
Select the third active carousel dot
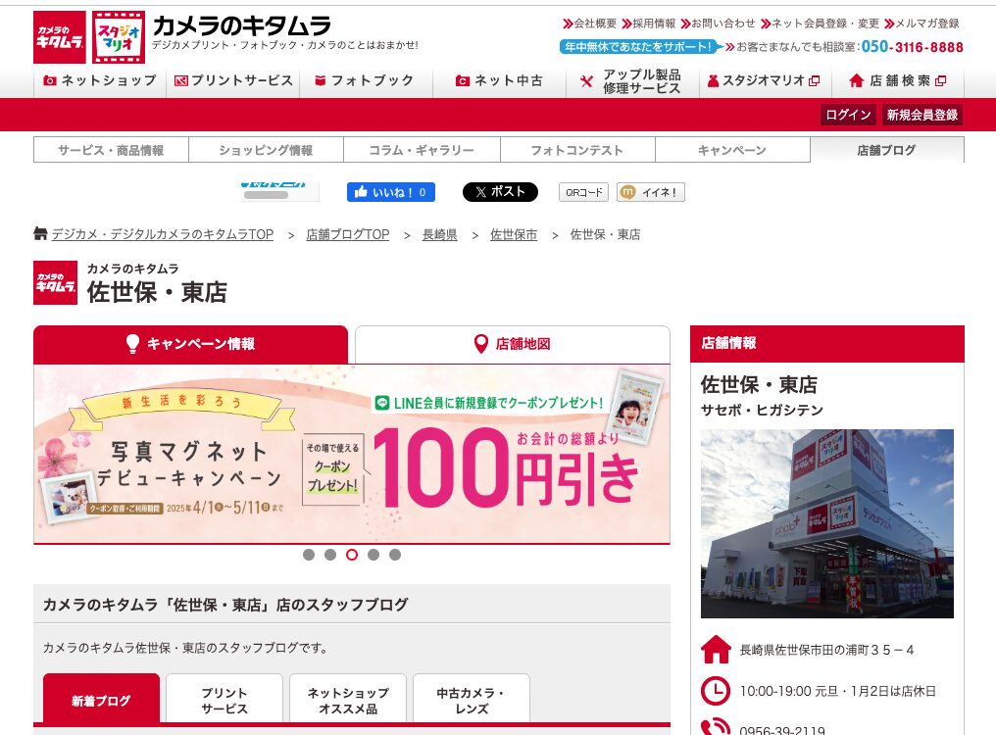(352, 555)
